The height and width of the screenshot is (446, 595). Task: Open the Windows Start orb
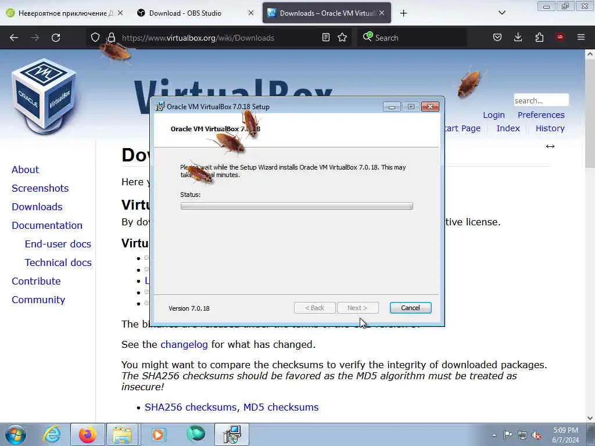(16, 434)
